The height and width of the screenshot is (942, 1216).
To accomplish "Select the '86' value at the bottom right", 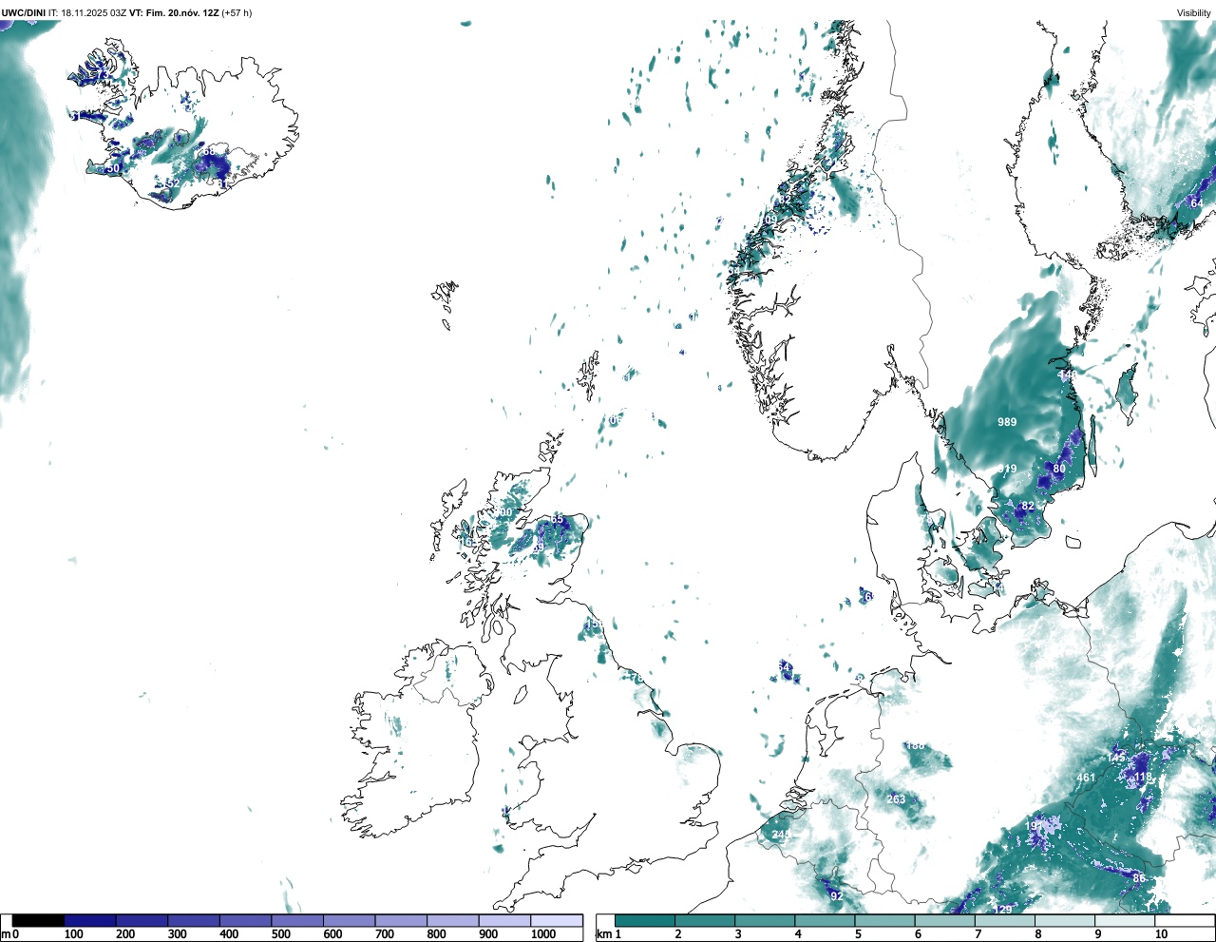I will pyautogui.click(x=1139, y=878).
